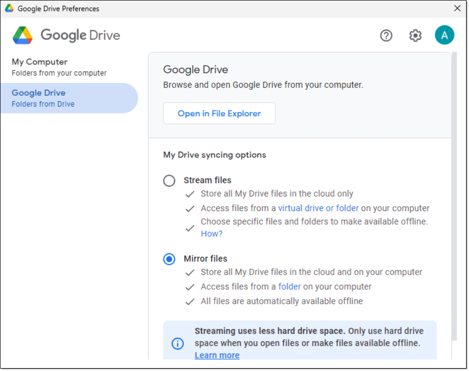Click the vertical scrollbar on right side
The width and height of the screenshot is (469, 371).
pyautogui.click(x=454, y=194)
